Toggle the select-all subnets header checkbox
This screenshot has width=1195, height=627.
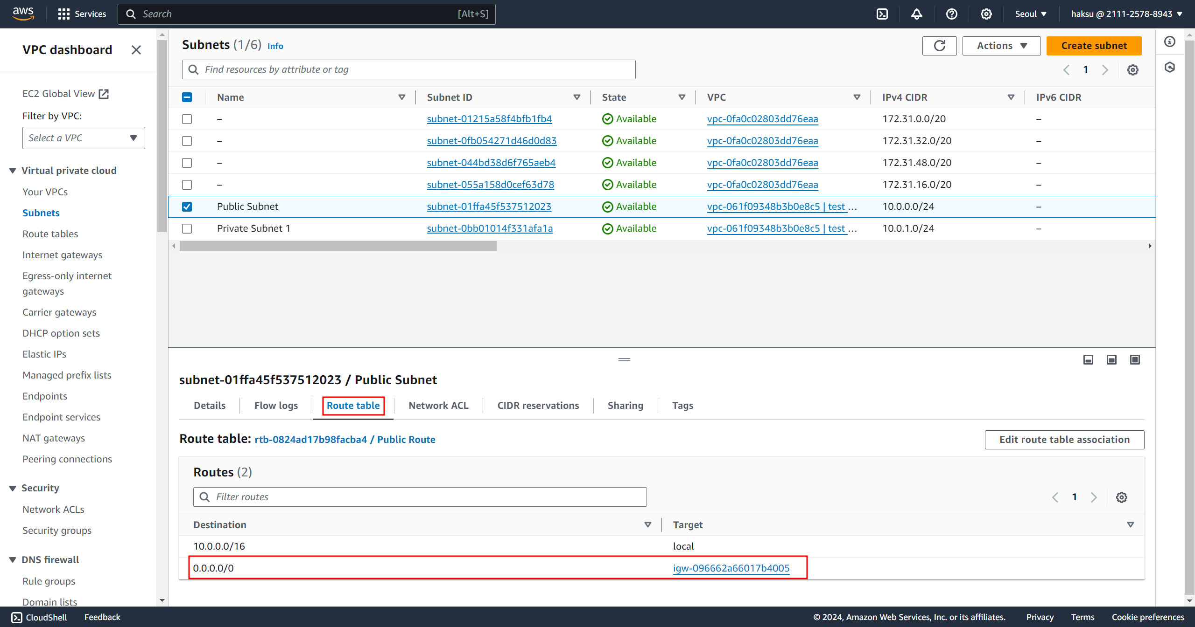tap(187, 97)
